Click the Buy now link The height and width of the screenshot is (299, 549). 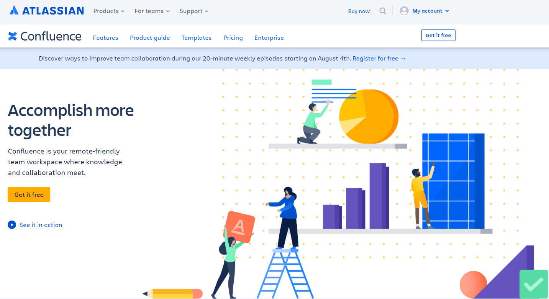coord(359,11)
